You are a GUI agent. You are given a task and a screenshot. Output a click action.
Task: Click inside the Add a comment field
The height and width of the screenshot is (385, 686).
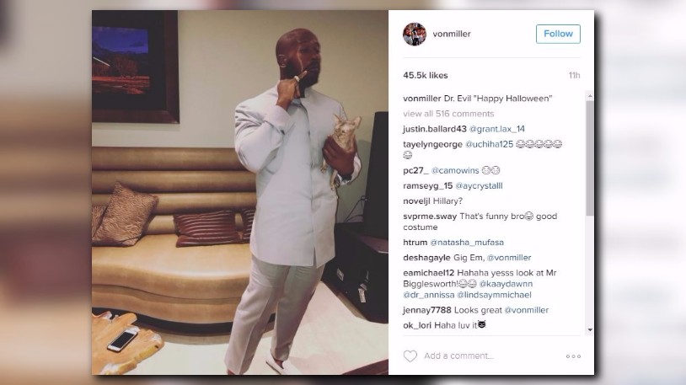click(459, 356)
